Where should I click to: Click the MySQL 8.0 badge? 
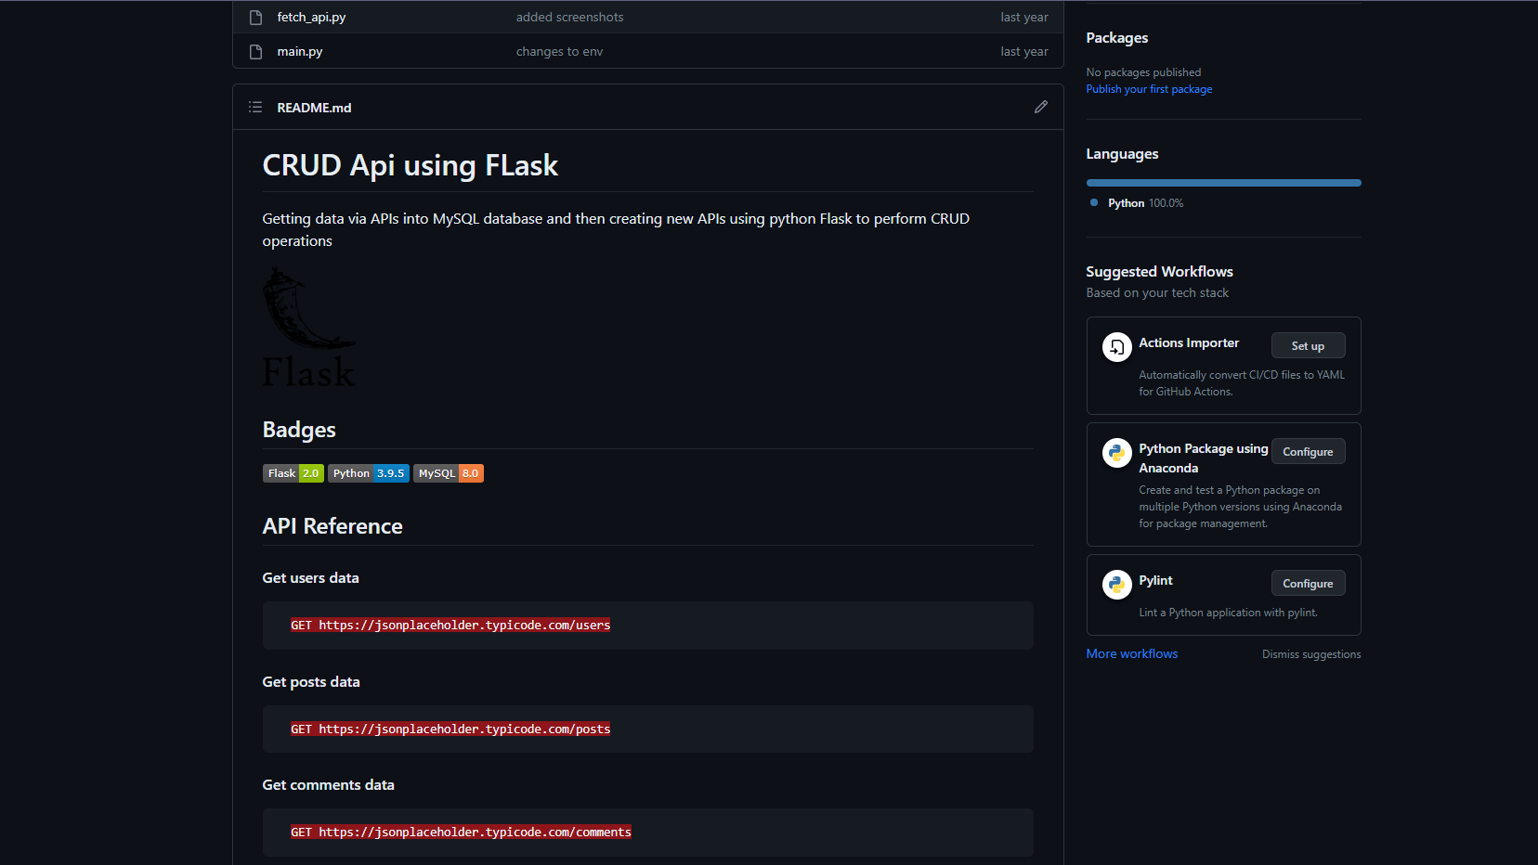tap(449, 473)
